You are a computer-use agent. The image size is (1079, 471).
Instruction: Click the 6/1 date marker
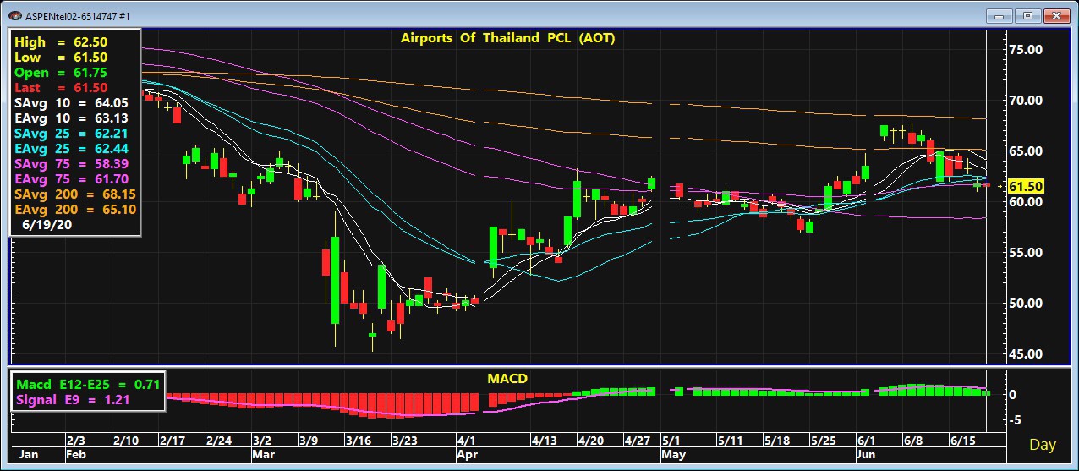[868, 441]
